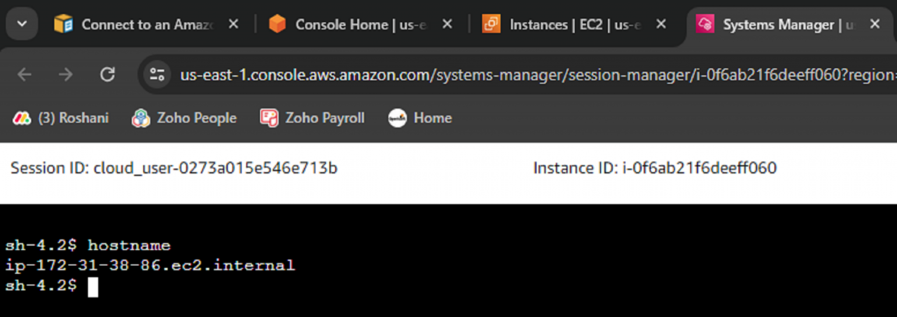Viewport: 897px width, 317px height.
Task: Open the Zoho People bookmark
Action: point(184,118)
